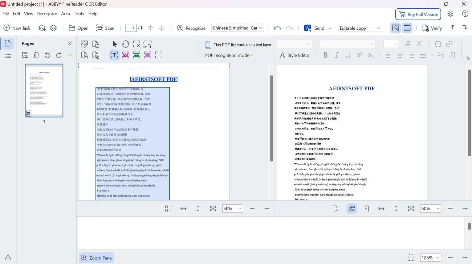Select the hand pan tool
The height and width of the screenshot is (264, 472).
pos(126,44)
